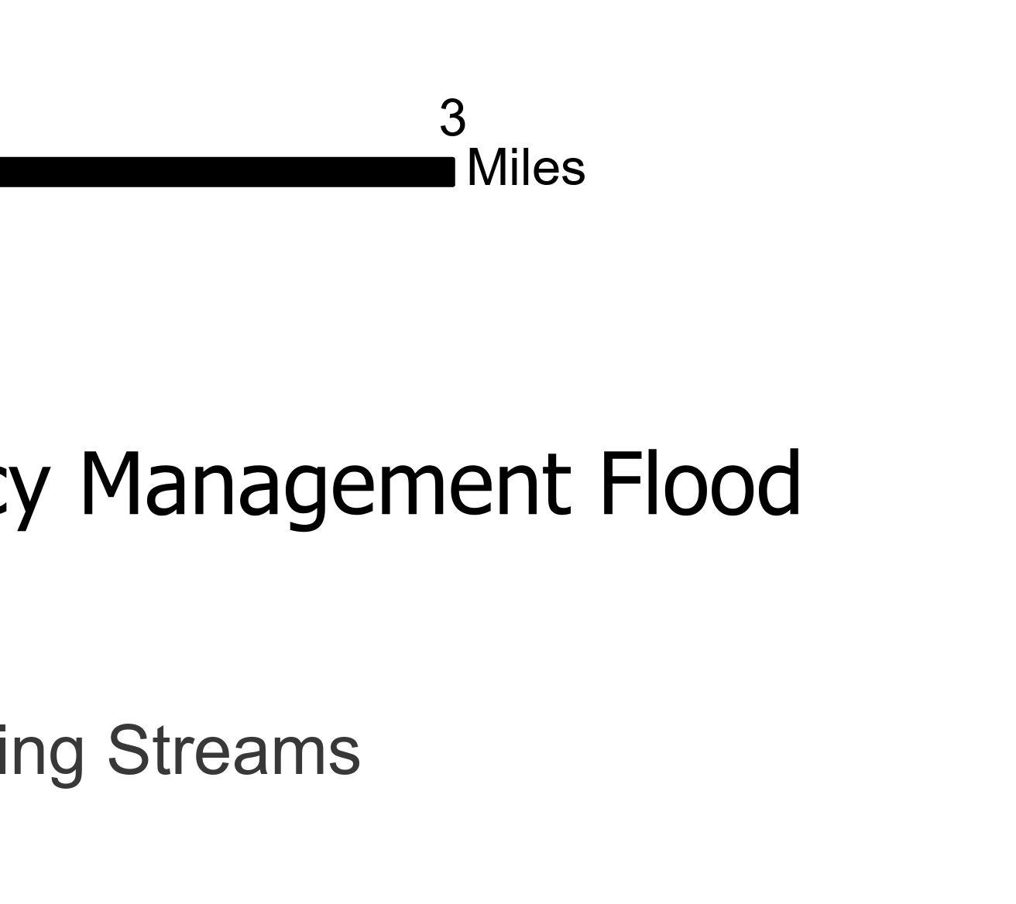Select the black scale bar

coord(225,172)
